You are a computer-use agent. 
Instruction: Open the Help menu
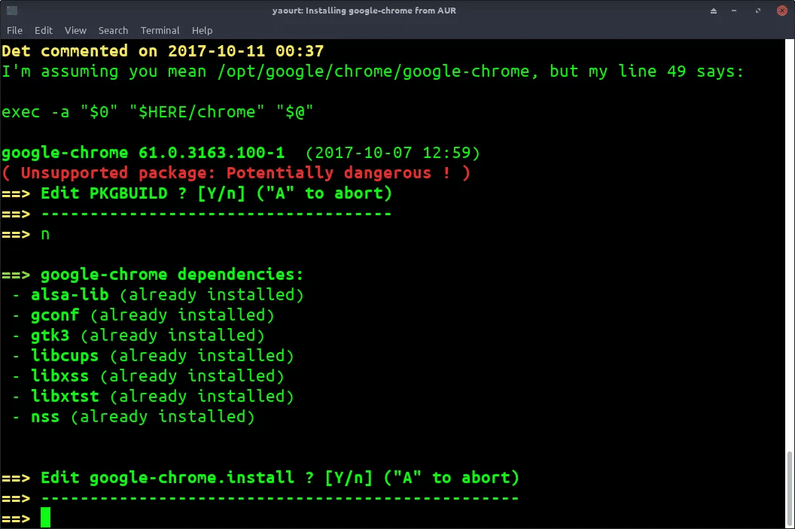click(202, 30)
